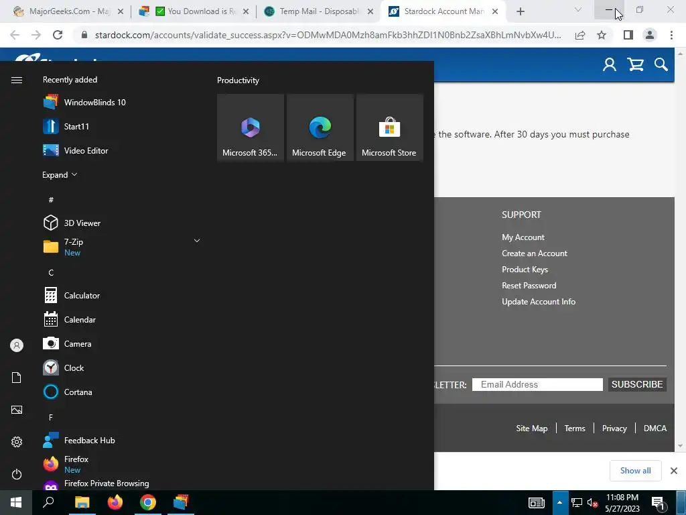The image size is (686, 515).
Task: Open Documents from Start sidebar
Action: click(17, 378)
